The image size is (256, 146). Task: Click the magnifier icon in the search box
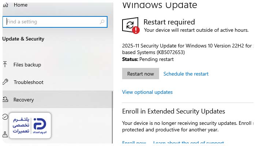coord(102,22)
